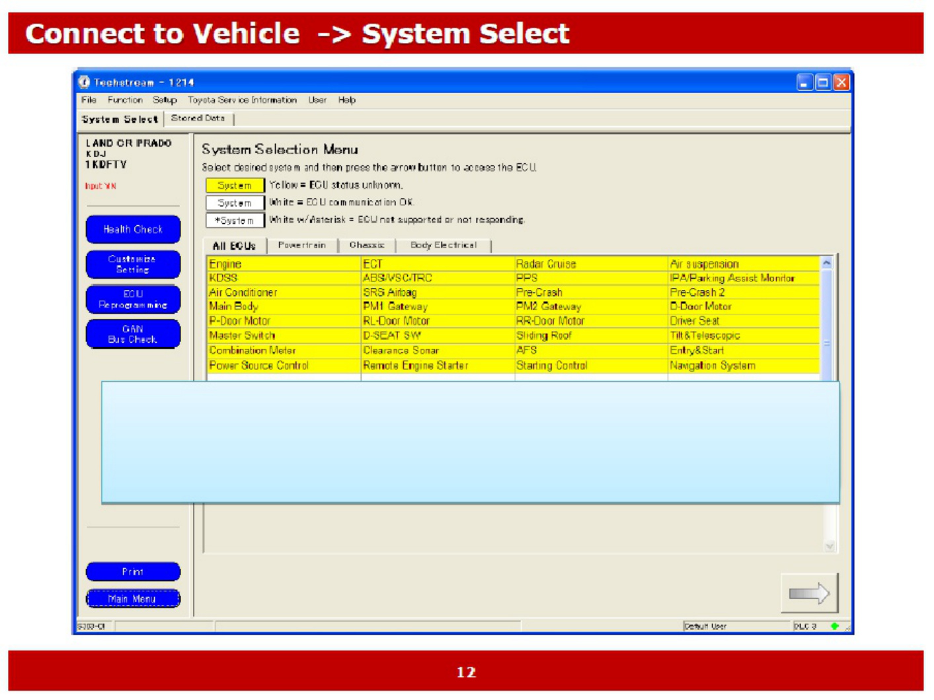Screen dimensions: 934x700
Task: Switch to the Stored Data tab
Action: tap(198, 118)
